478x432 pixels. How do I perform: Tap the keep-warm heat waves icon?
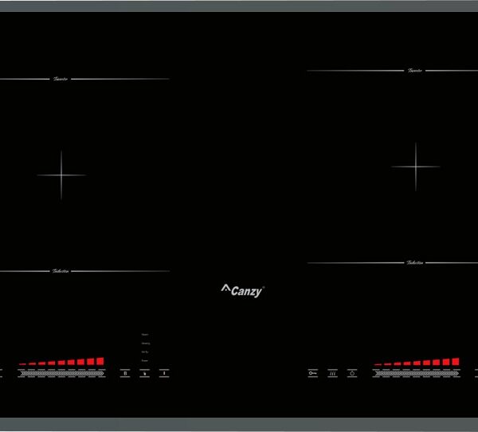[x=332, y=372]
